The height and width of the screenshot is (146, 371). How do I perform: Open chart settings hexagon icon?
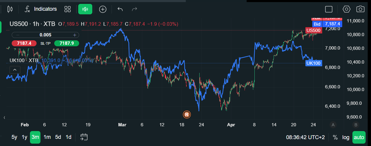(346, 9)
